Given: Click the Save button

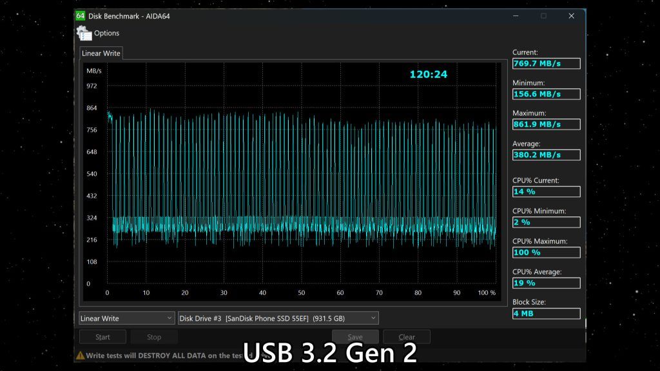Looking at the screenshot, I should (x=355, y=337).
